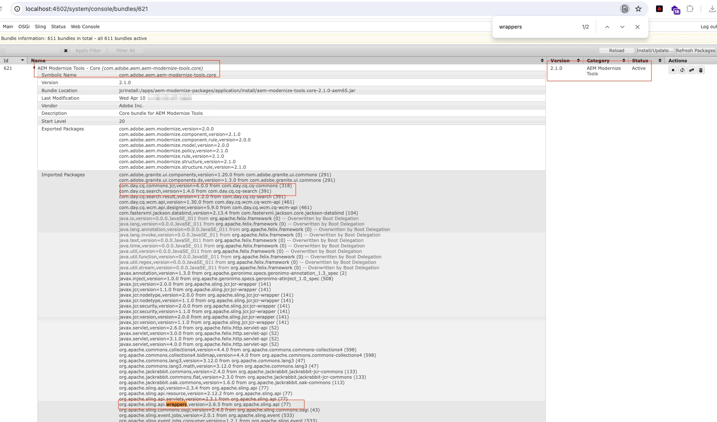Click the Start Level value 20
Screen dimensions: 717x422
122,121
